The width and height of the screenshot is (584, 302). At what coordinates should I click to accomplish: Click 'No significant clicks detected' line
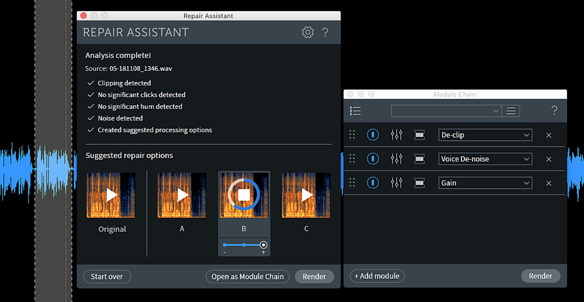142,95
